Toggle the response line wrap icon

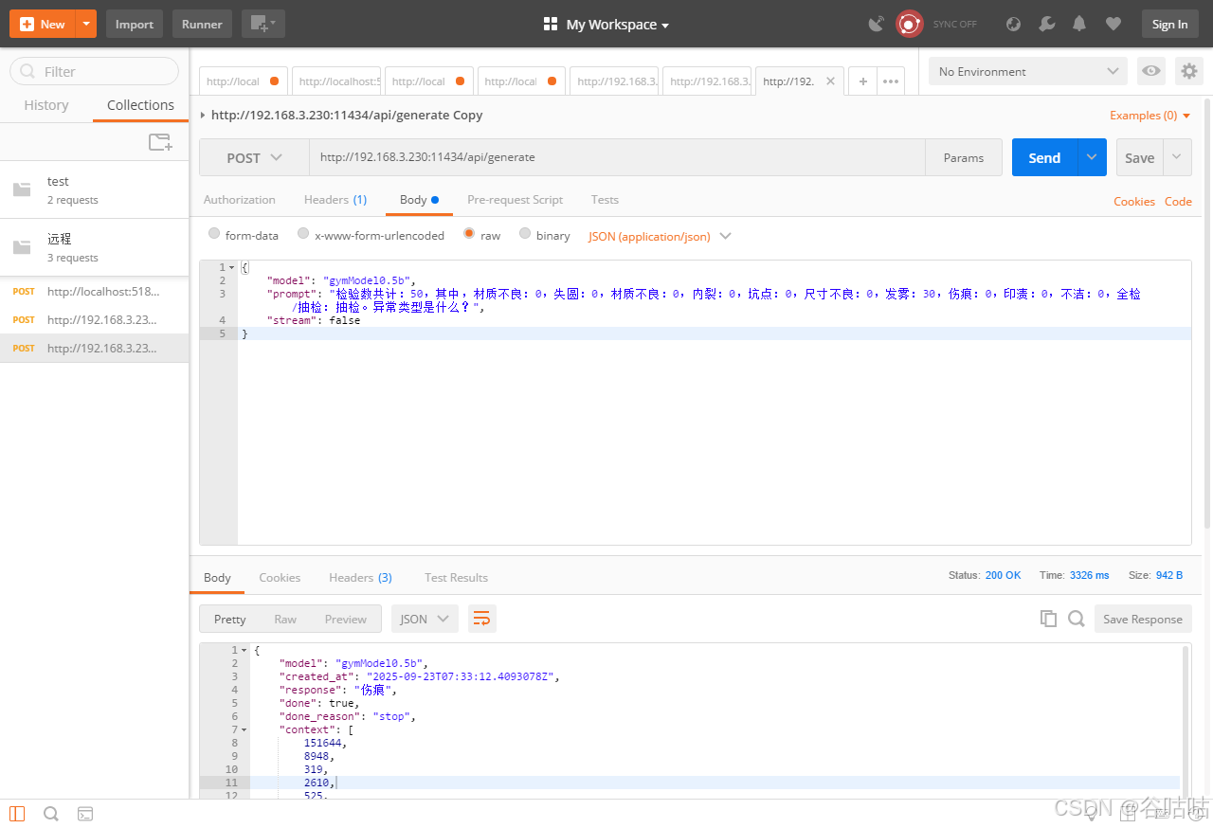pos(481,619)
